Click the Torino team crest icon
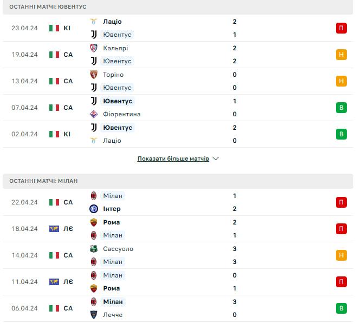The width and height of the screenshot is (356, 324). (93, 75)
